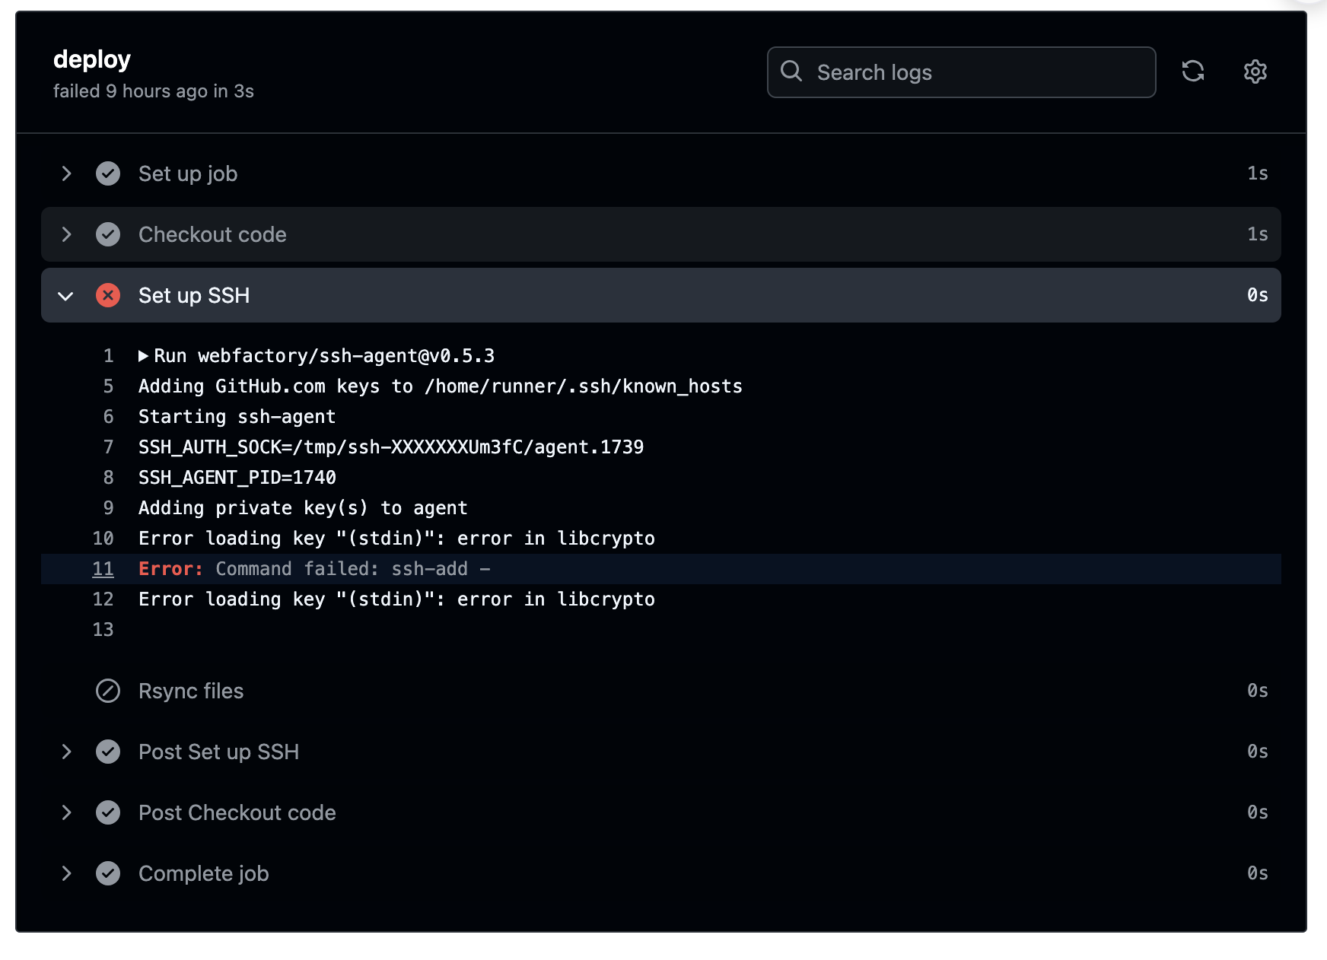The width and height of the screenshot is (1327, 960).
Task: Click the skipped icon beside Rsync files
Action: point(108,691)
